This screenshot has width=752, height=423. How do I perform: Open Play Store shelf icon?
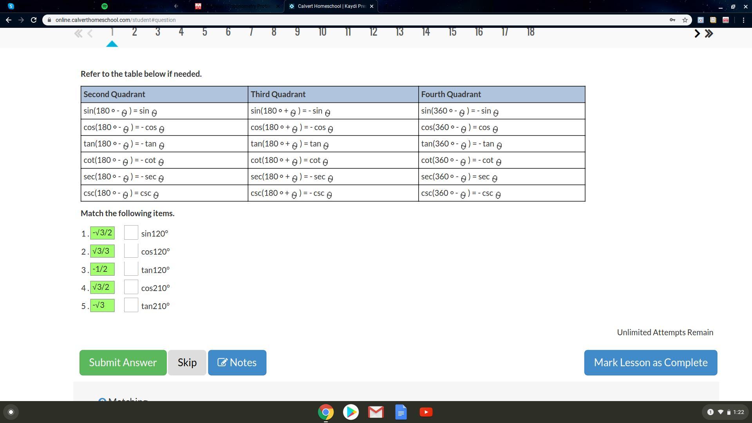351,412
